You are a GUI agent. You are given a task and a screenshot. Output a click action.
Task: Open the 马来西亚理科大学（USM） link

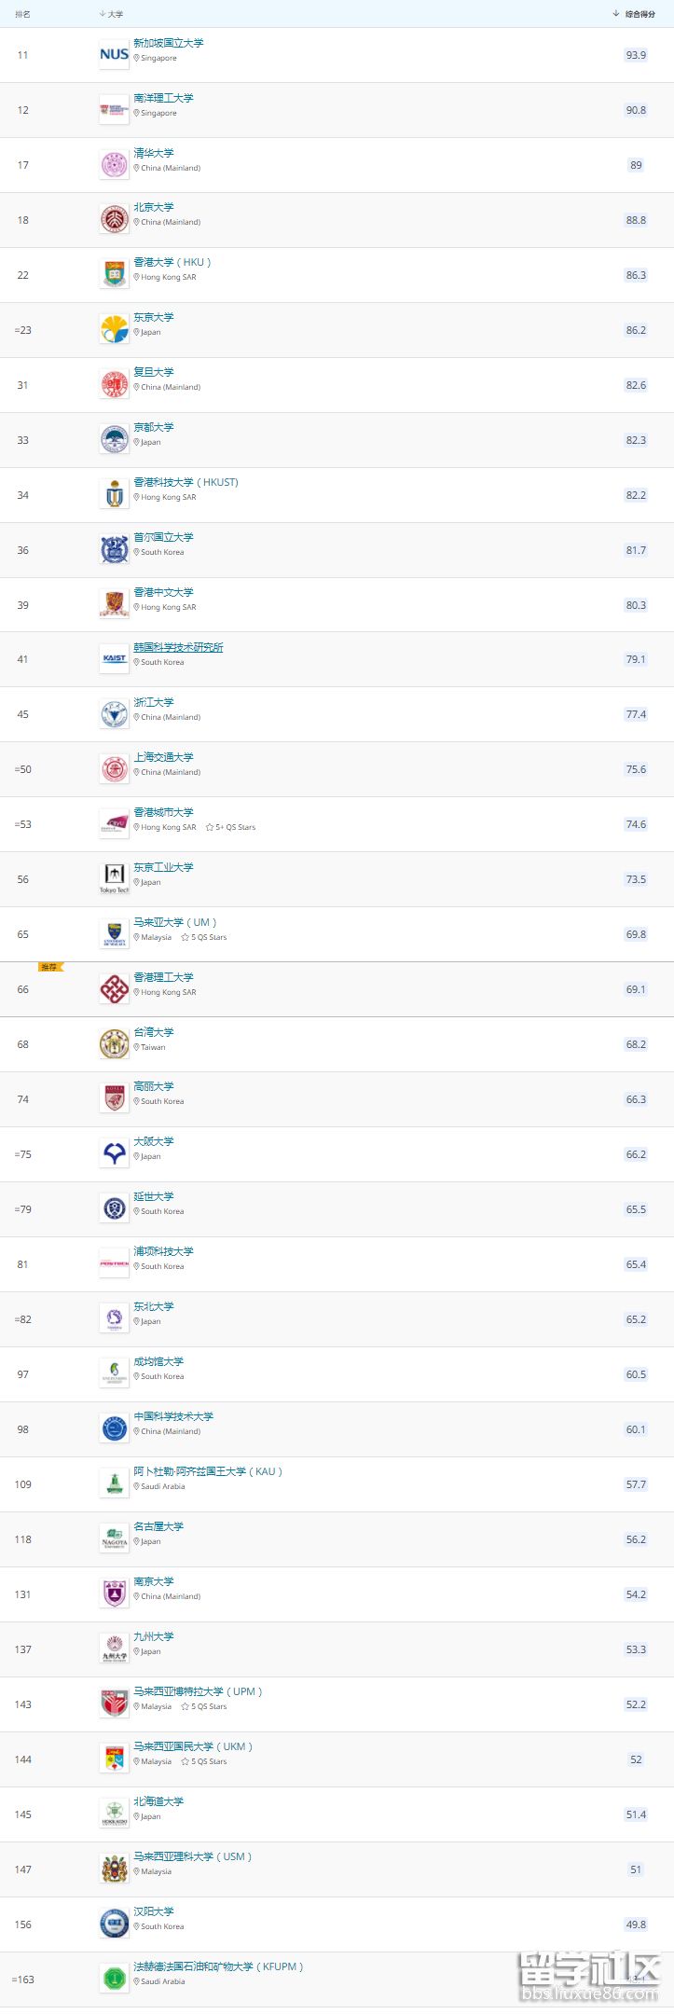193,1857
